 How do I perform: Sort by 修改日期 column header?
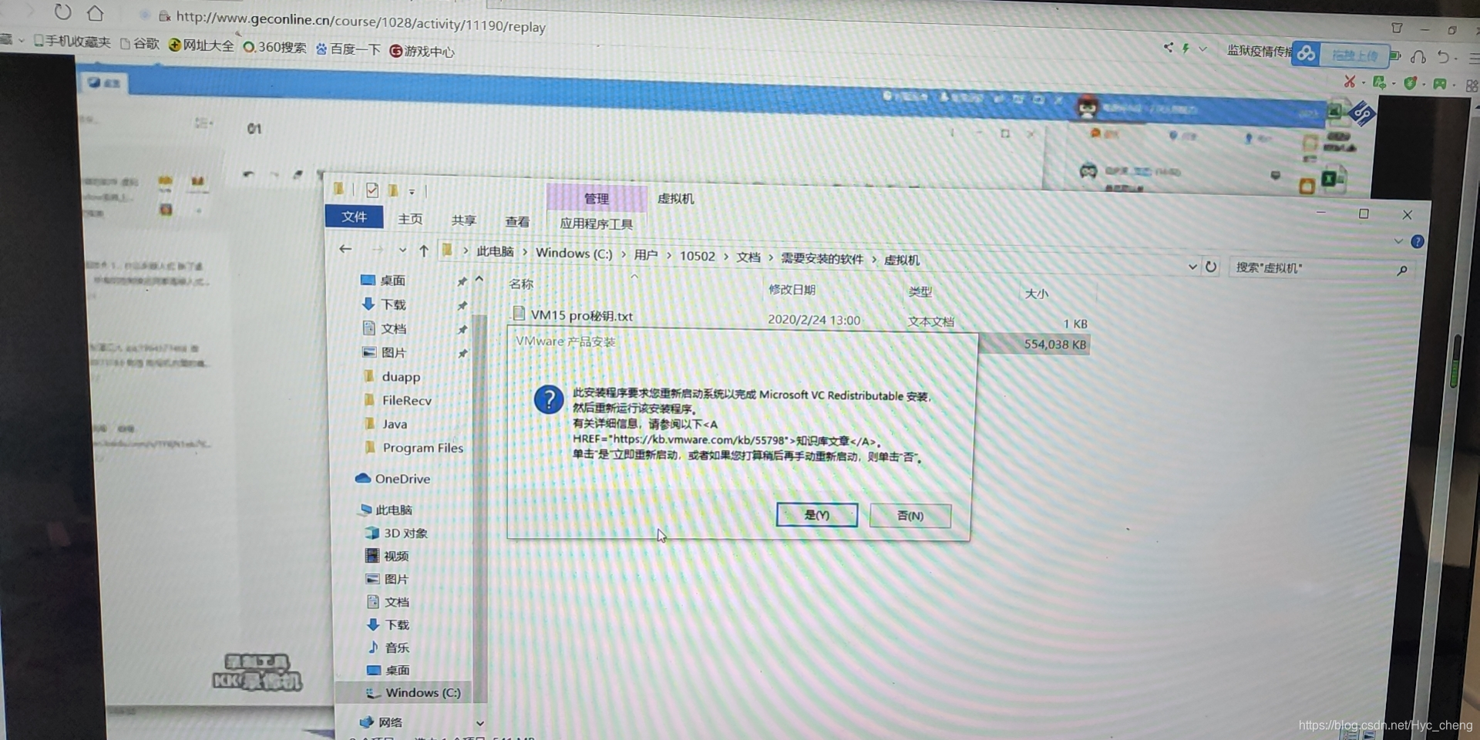pos(792,289)
